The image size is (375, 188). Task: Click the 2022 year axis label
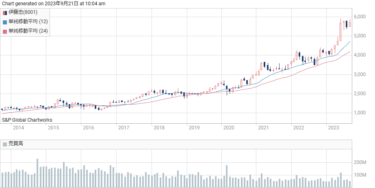pyautogui.click(x=299, y=128)
